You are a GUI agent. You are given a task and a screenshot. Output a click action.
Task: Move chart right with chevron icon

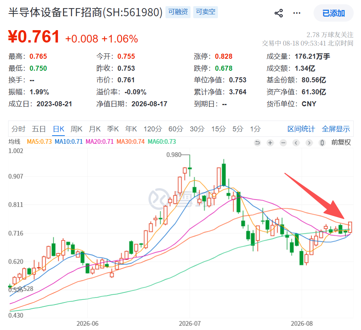309,143
